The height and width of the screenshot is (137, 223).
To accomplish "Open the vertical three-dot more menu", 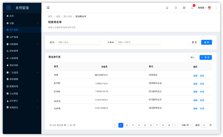I will pos(217,8).
